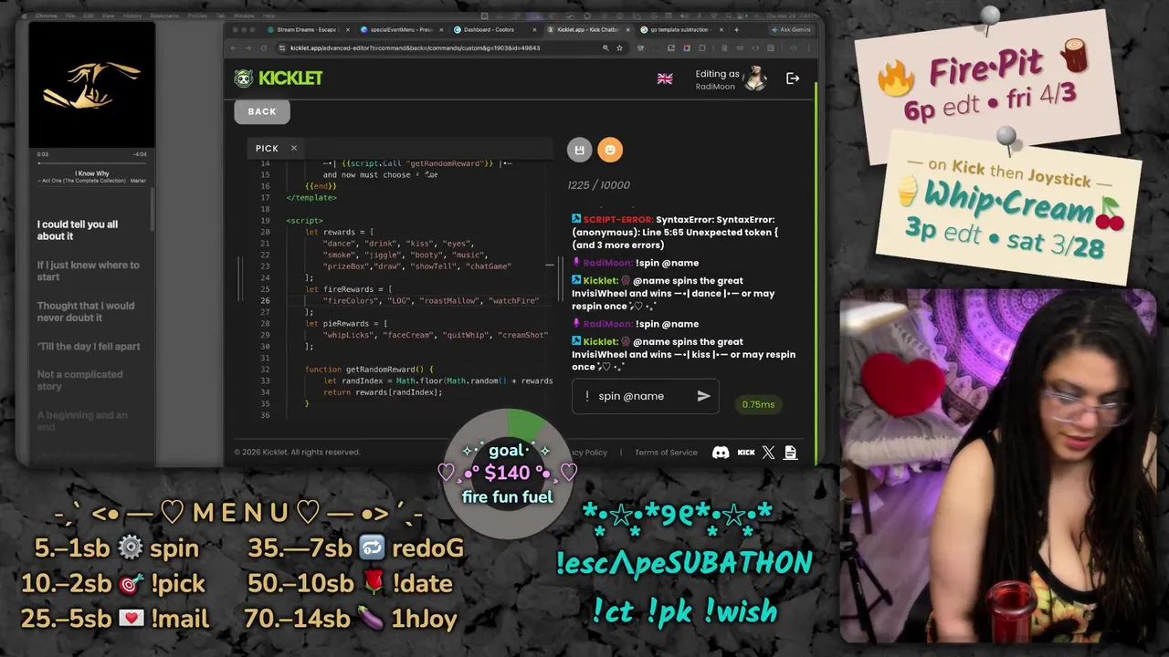Click the '<script>' tag line
This screenshot has height=657, width=1169.
pyautogui.click(x=304, y=221)
